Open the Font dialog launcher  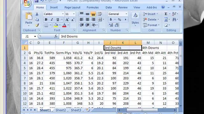[x=74, y=30]
